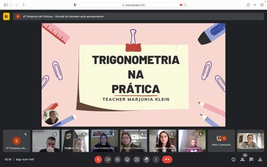Open the activities panel icon

[x=260, y=159]
